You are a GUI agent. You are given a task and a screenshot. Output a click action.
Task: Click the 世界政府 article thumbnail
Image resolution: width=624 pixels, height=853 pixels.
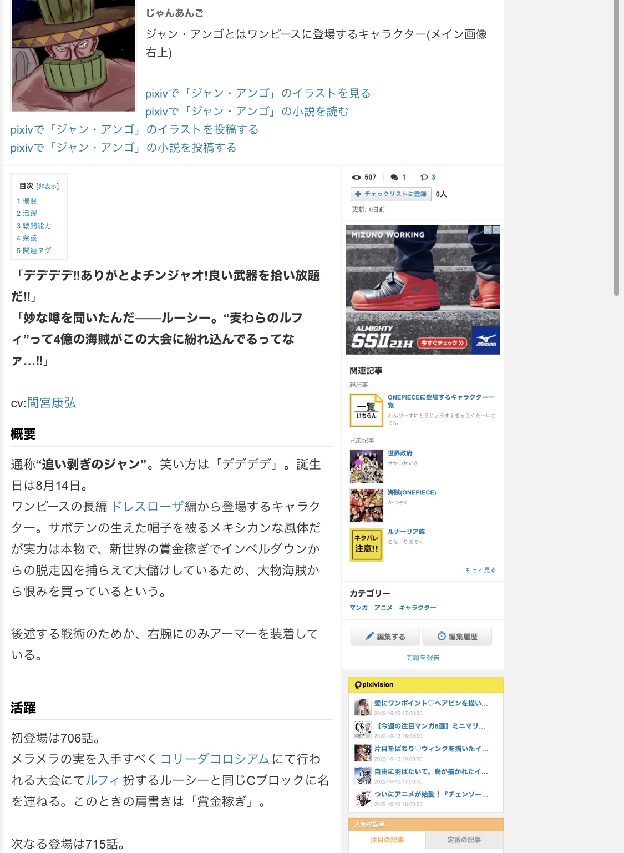366,466
